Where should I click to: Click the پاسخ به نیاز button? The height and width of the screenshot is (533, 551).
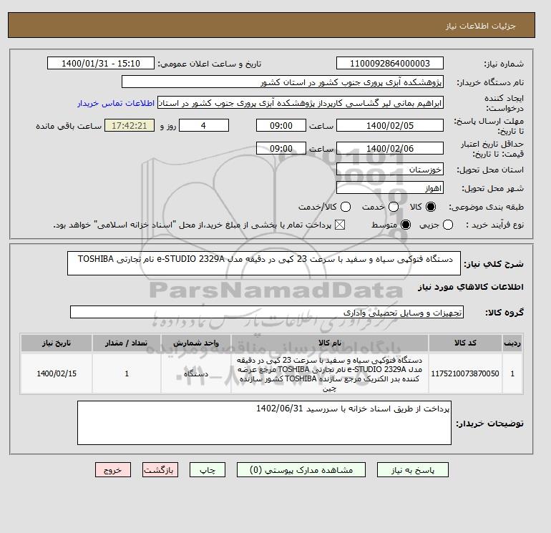(x=413, y=470)
